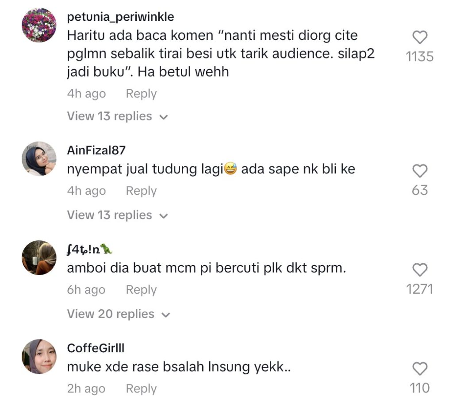453x400 pixels.
Task: Tap the heart on AinFizal87's comment
Action: click(x=419, y=171)
